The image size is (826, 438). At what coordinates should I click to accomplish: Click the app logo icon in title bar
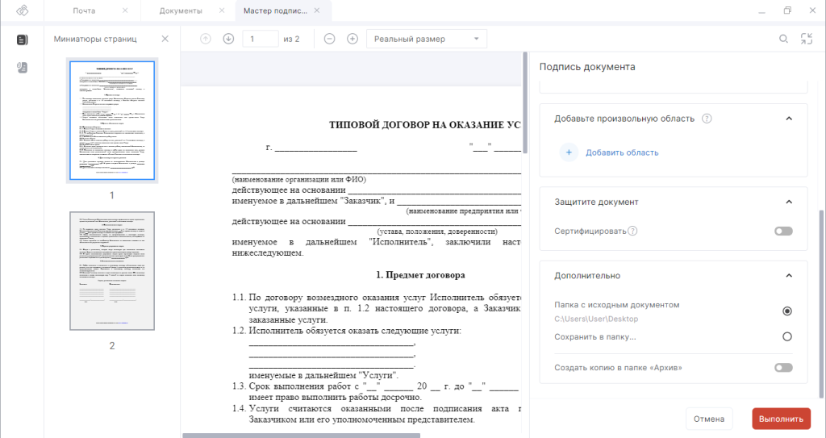[22, 10]
